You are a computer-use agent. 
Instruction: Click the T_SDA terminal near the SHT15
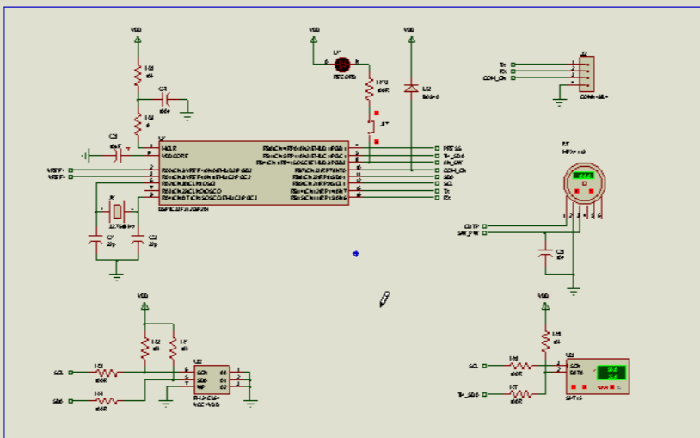[485, 394]
